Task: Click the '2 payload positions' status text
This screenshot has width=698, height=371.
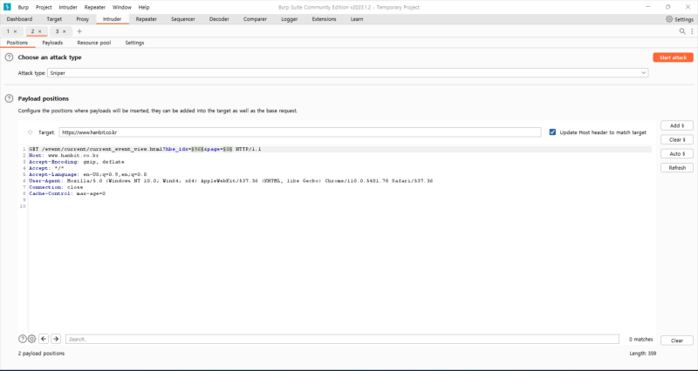Action: [x=41, y=354]
